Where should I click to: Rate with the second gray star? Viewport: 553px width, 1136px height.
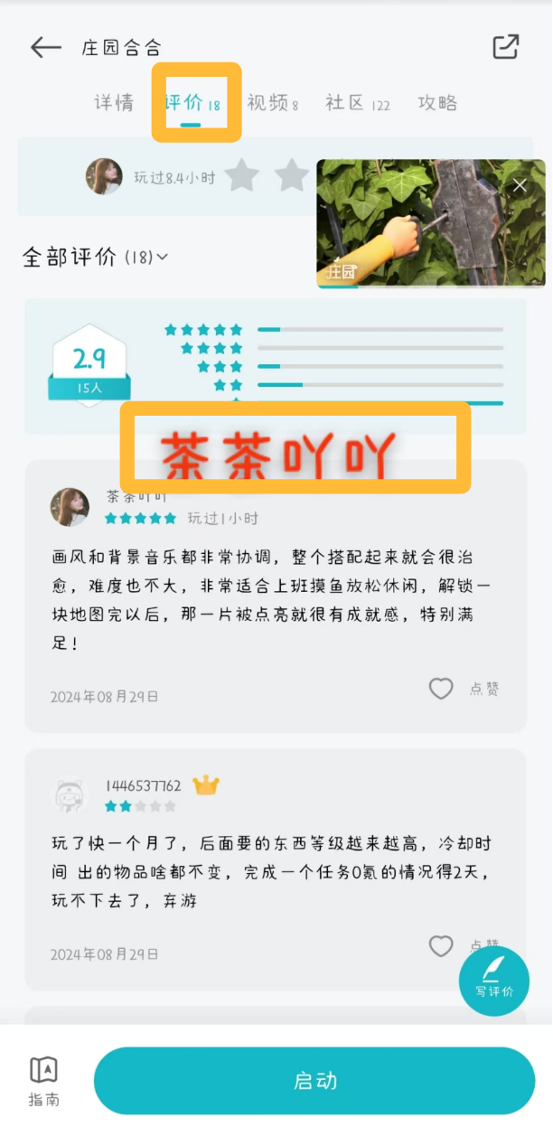coord(292,175)
